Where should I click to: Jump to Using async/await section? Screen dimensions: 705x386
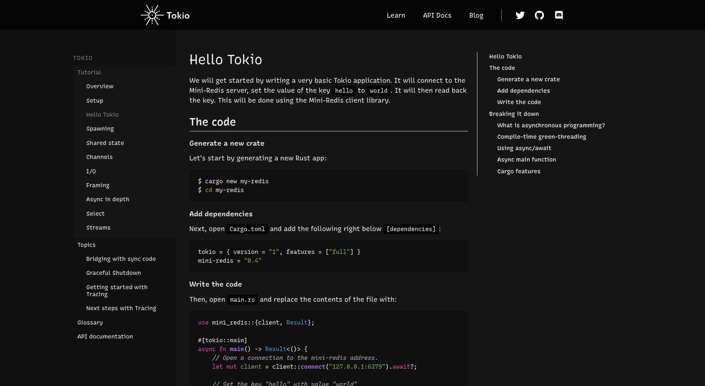(524, 148)
